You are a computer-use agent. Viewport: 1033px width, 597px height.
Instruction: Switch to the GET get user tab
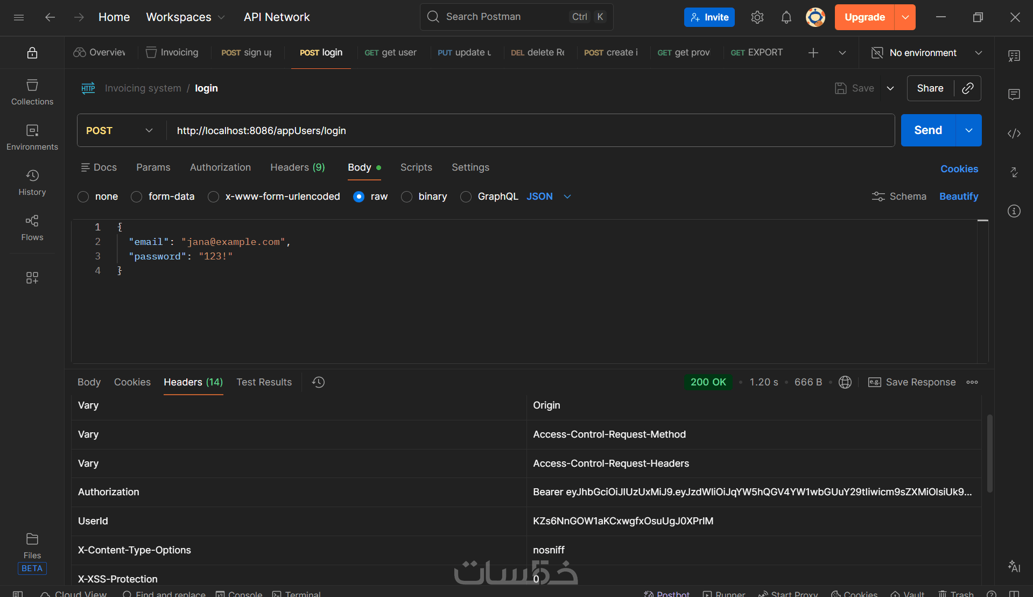pyautogui.click(x=391, y=53)
